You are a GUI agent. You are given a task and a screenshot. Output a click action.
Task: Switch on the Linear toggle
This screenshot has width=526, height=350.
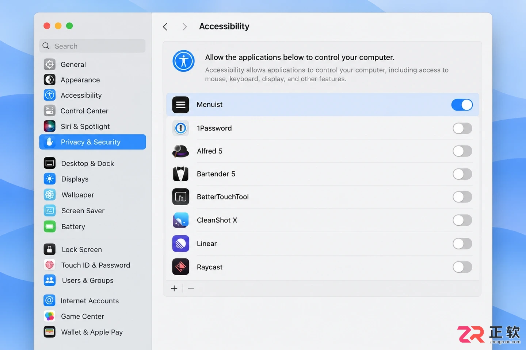click(x=462, y=244)
